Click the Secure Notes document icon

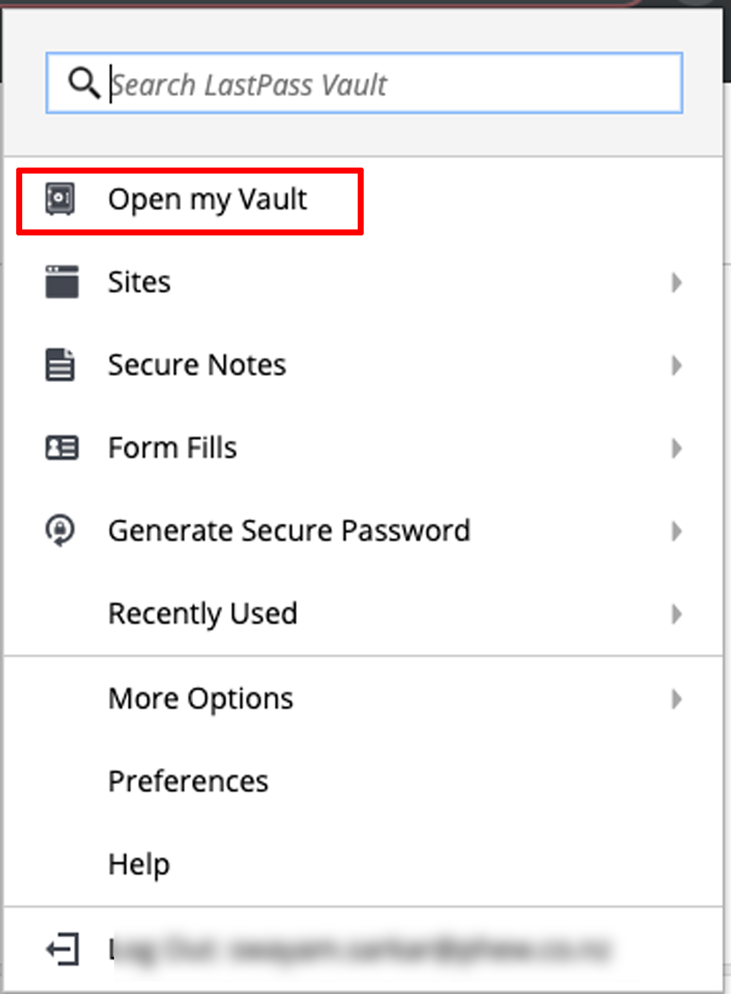click(x=60, y=365)
